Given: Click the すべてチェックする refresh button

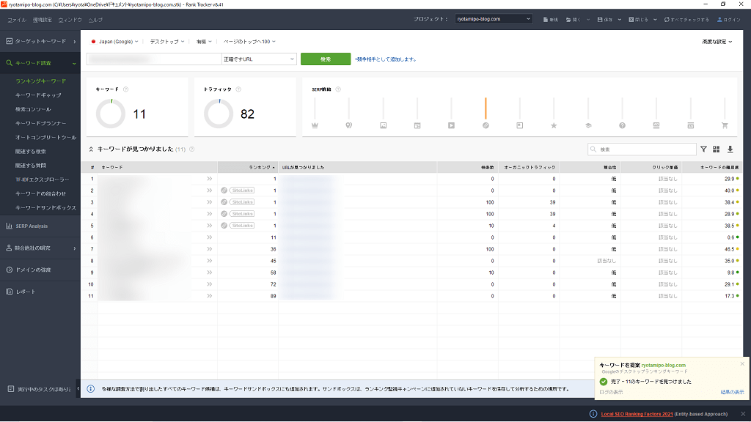Looking at the screenshot, I should point(686,20).
